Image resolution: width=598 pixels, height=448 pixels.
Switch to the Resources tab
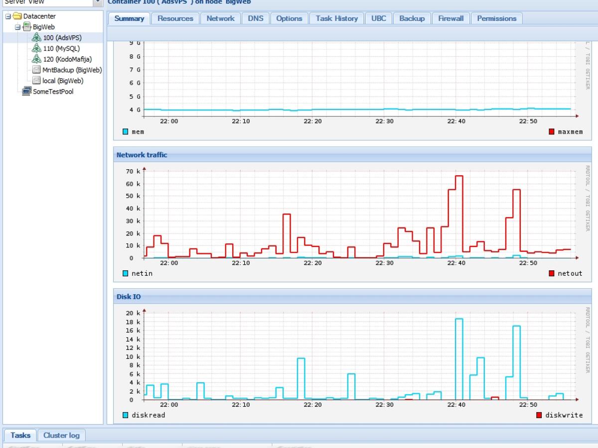[x=175, y=18]
